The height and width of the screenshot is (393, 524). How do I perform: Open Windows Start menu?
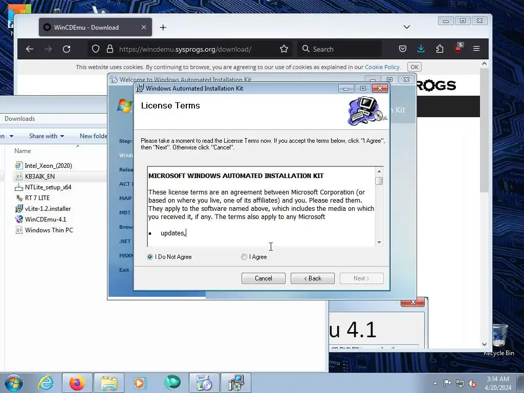(x=14, y=383)
